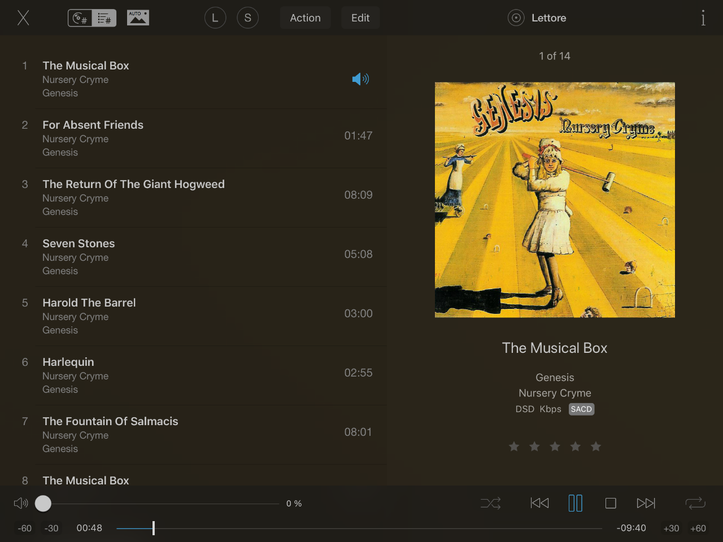The height and width of the screenshot is (542, 723).
Task: Play The Fountain Of Salmacis
Action: tap(193, 435)
